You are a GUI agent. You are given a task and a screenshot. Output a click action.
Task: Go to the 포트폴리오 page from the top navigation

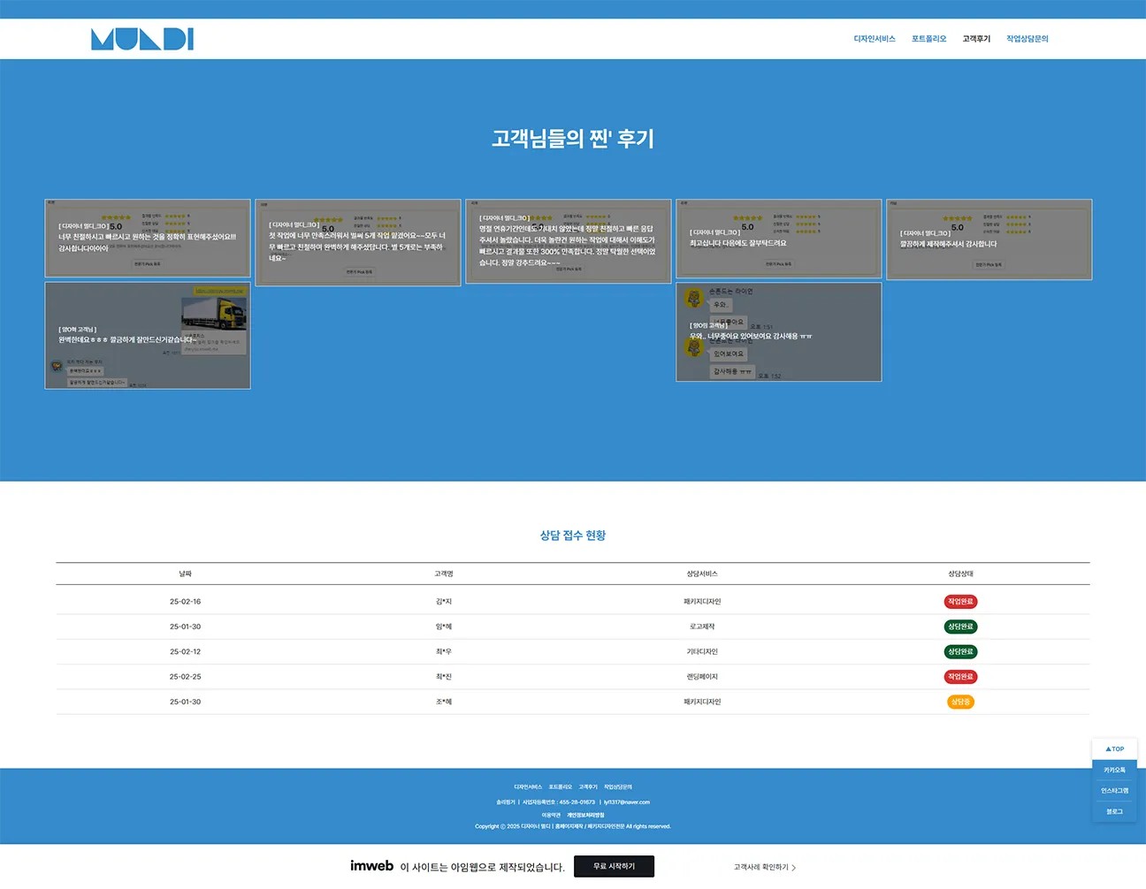coord(928,39)
